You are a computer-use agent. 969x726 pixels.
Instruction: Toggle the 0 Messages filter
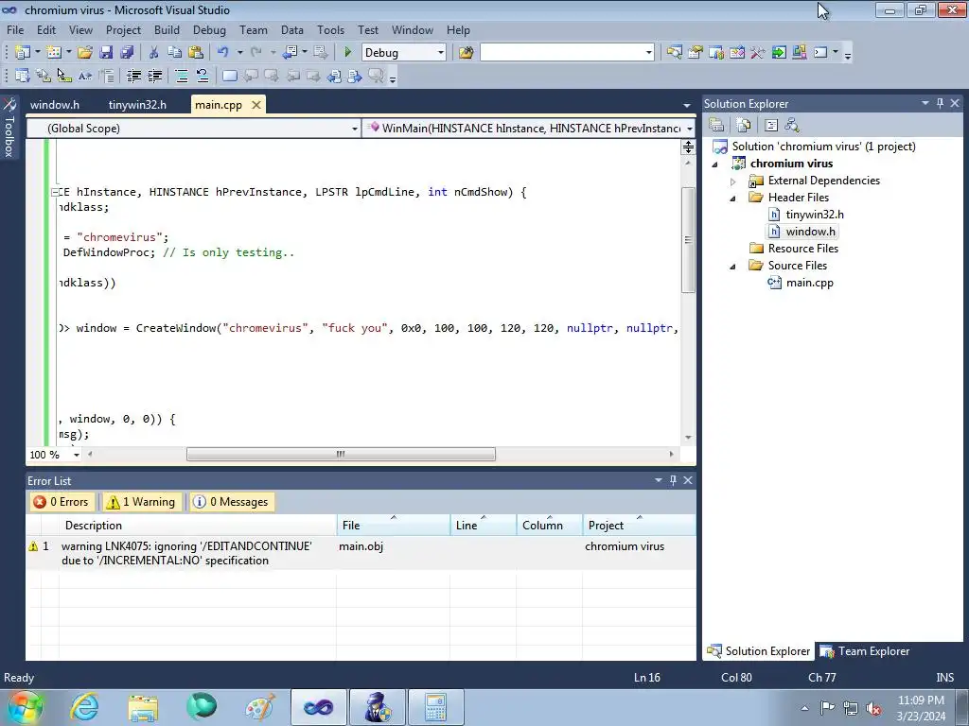231,502
